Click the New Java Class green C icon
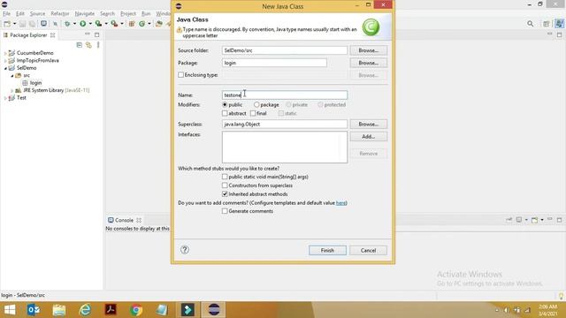 141,24
